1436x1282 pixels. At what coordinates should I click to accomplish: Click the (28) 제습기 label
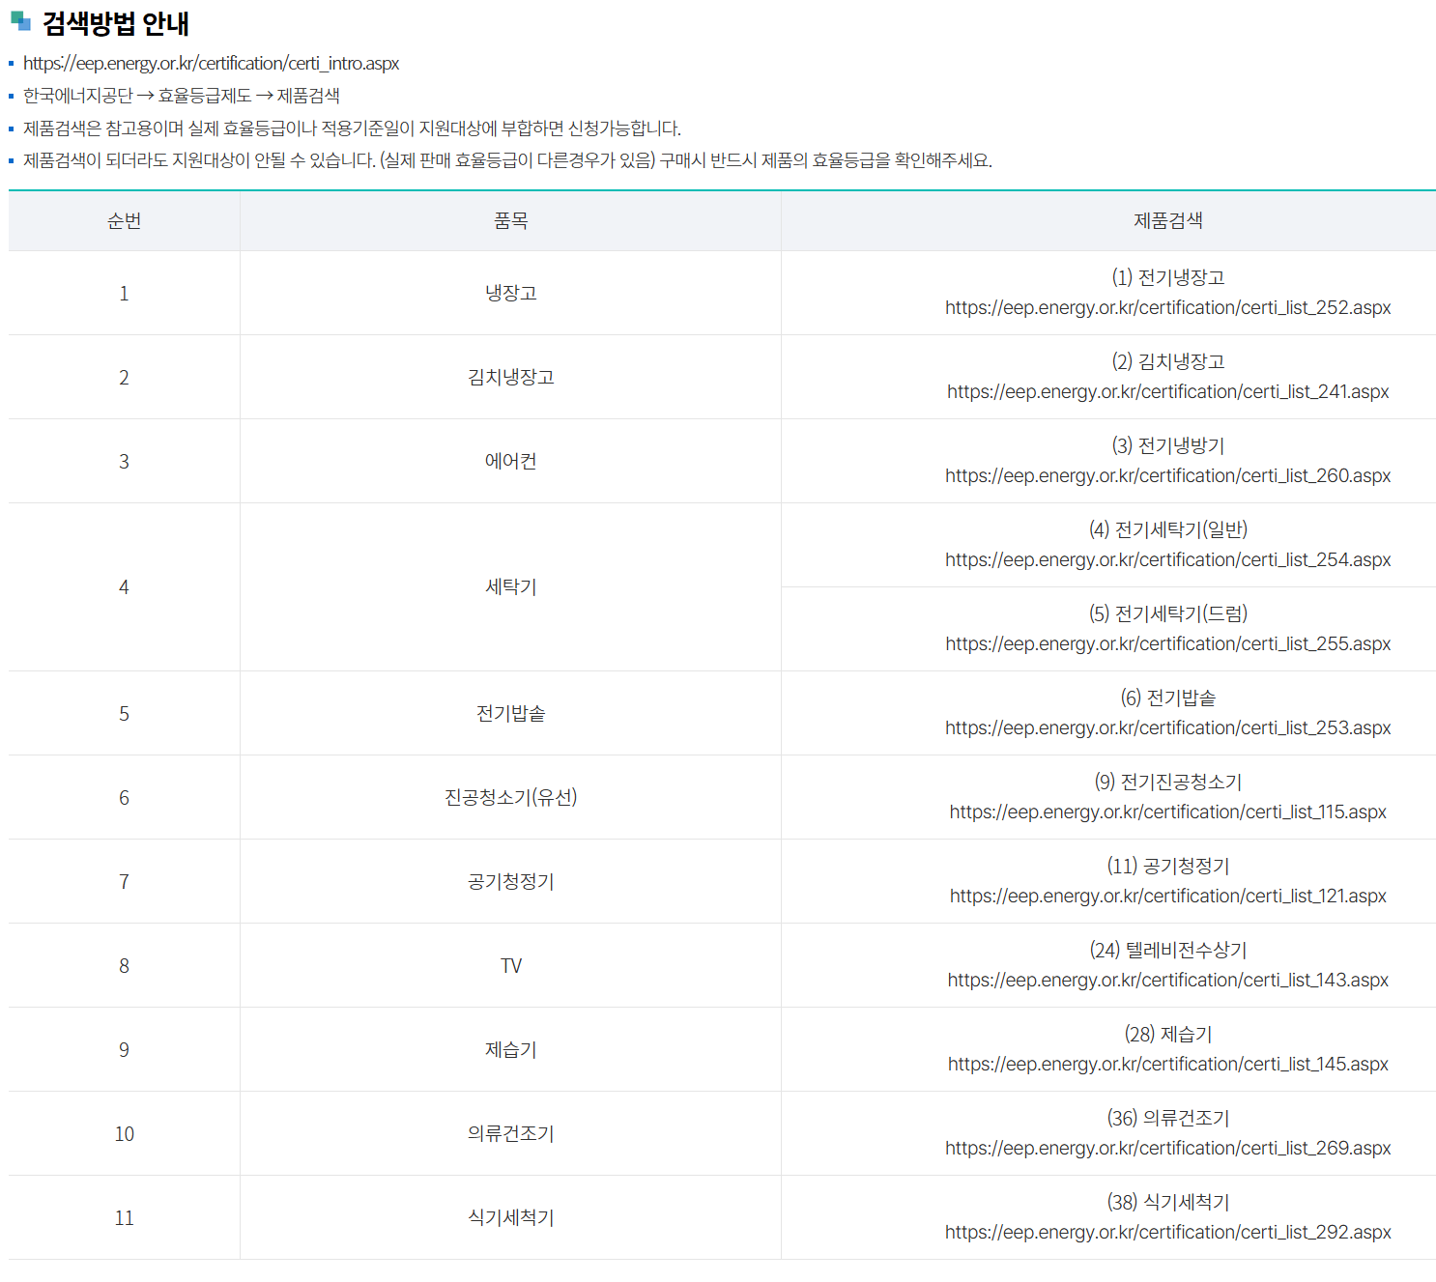point(1167,1034)
